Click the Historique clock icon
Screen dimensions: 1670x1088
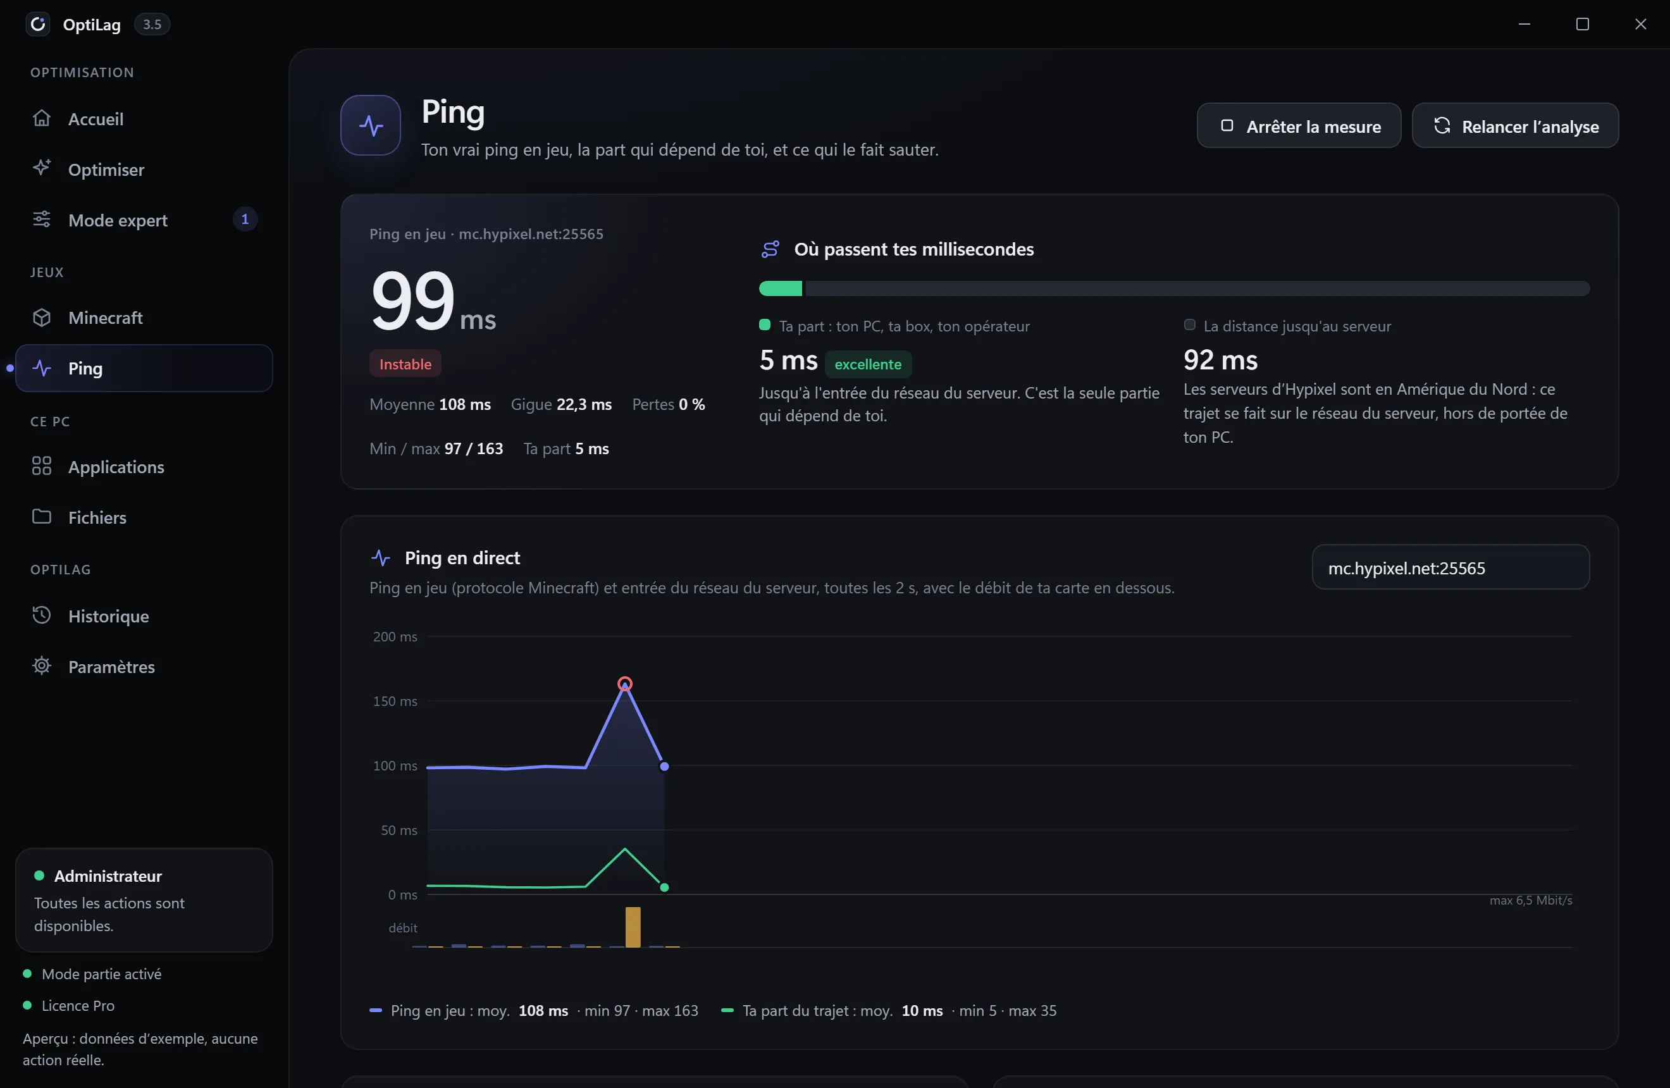pyautogui.click(x=42, y=615)
